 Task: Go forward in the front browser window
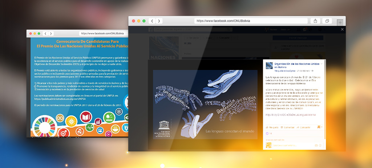tap(159, 21)
